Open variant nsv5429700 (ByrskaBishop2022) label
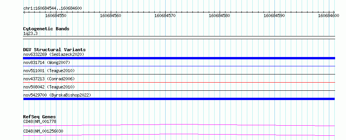Screen dimensions: 346x140 pyautogui.click(x=57, y=95)
